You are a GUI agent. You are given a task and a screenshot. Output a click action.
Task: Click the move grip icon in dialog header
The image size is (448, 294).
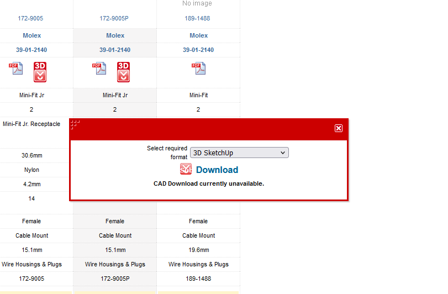75,124
